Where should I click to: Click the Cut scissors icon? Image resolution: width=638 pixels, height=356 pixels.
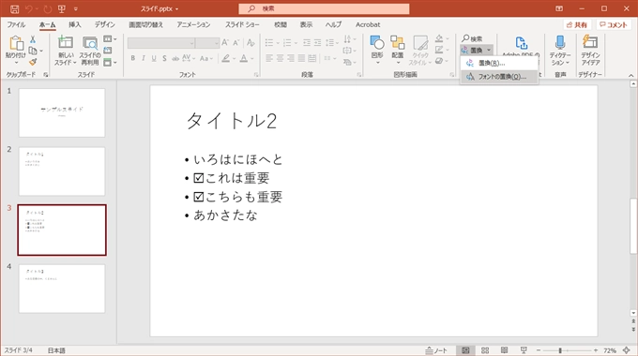click(x=33, y=39)
